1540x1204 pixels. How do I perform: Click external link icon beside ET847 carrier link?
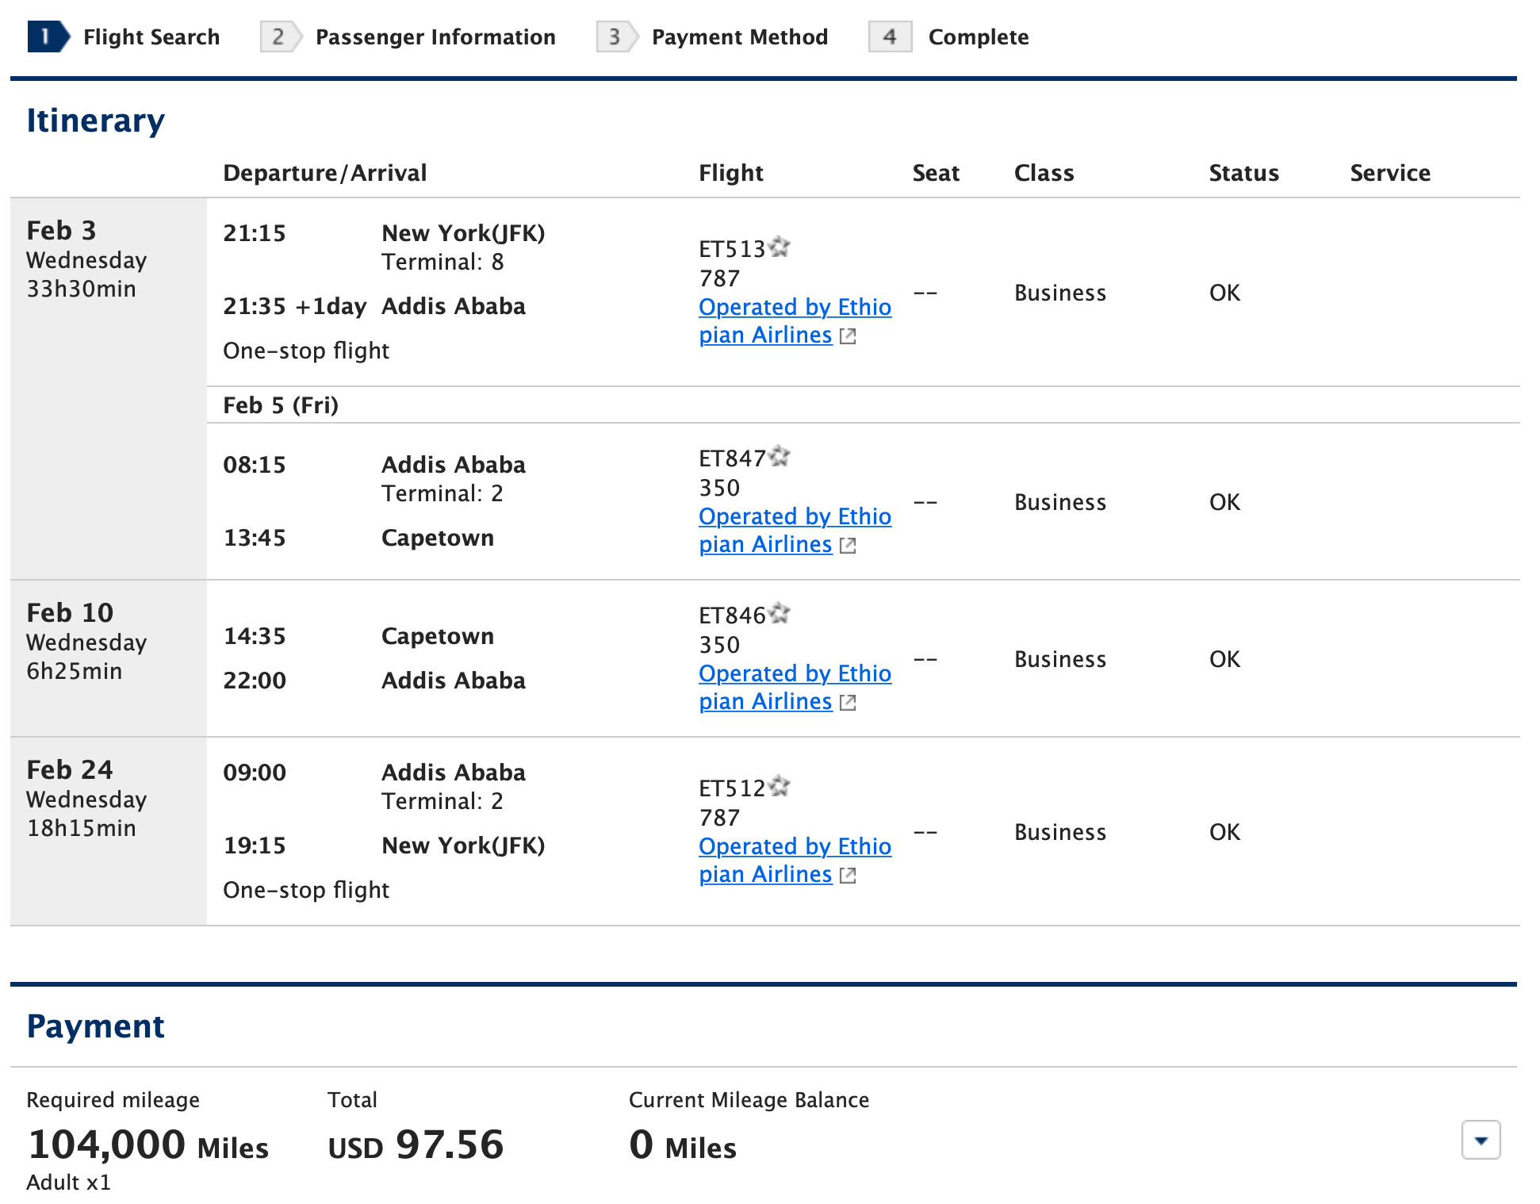click(848, 546)
